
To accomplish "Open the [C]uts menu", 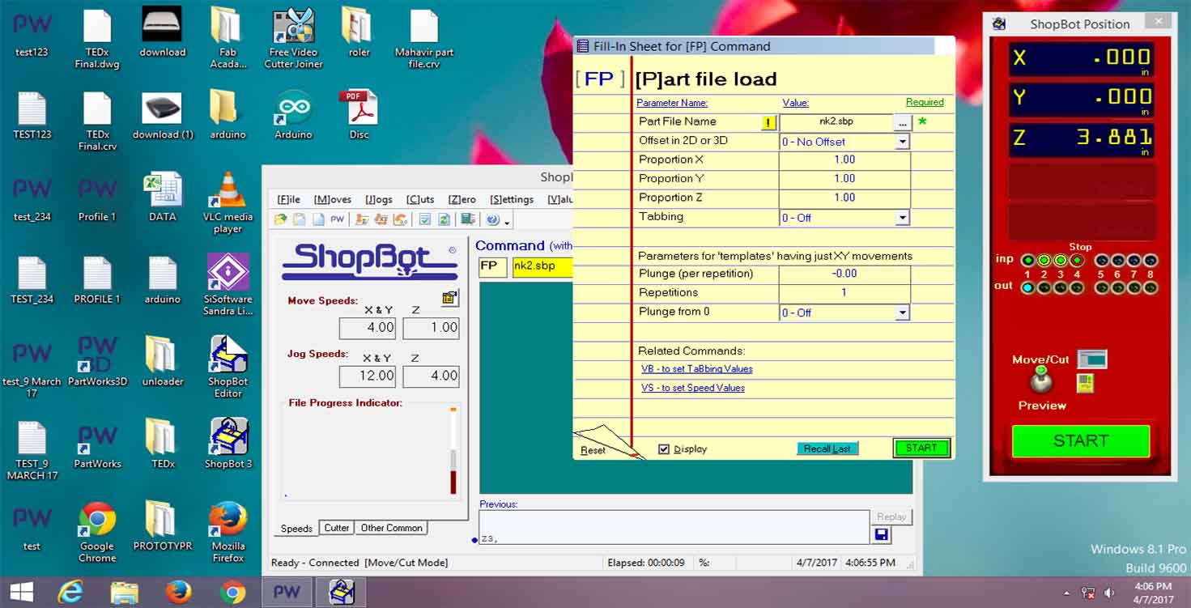I will tap(420, 199).
